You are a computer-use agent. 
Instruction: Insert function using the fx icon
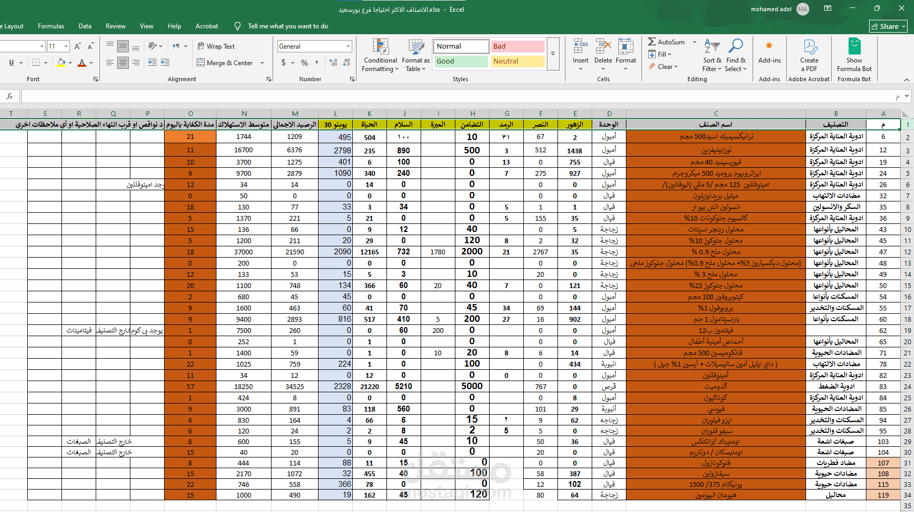(x=10, y=96)
